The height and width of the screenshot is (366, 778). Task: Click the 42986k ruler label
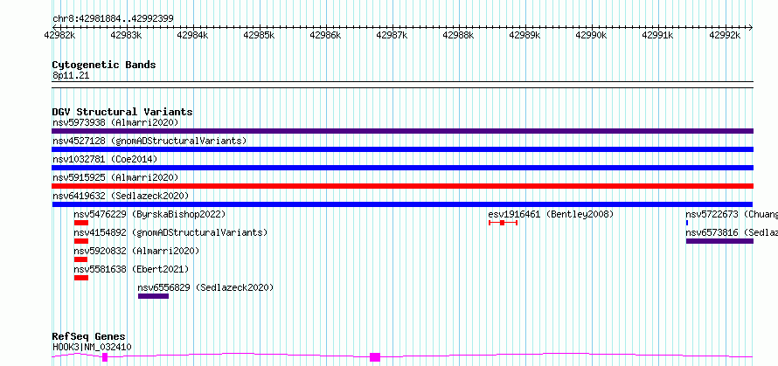tap(325, 35)
